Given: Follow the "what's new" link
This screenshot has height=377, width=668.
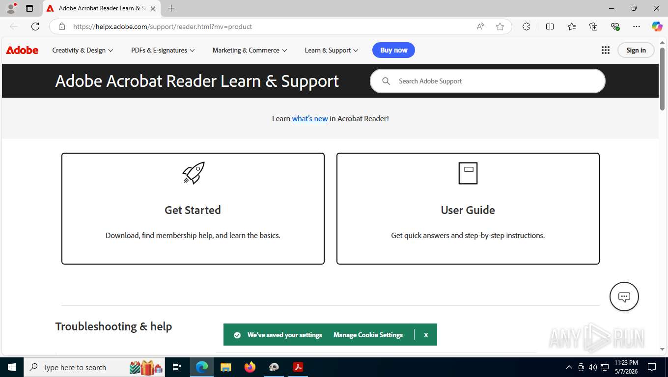Looking at the screenshot, I should [310, 118].
